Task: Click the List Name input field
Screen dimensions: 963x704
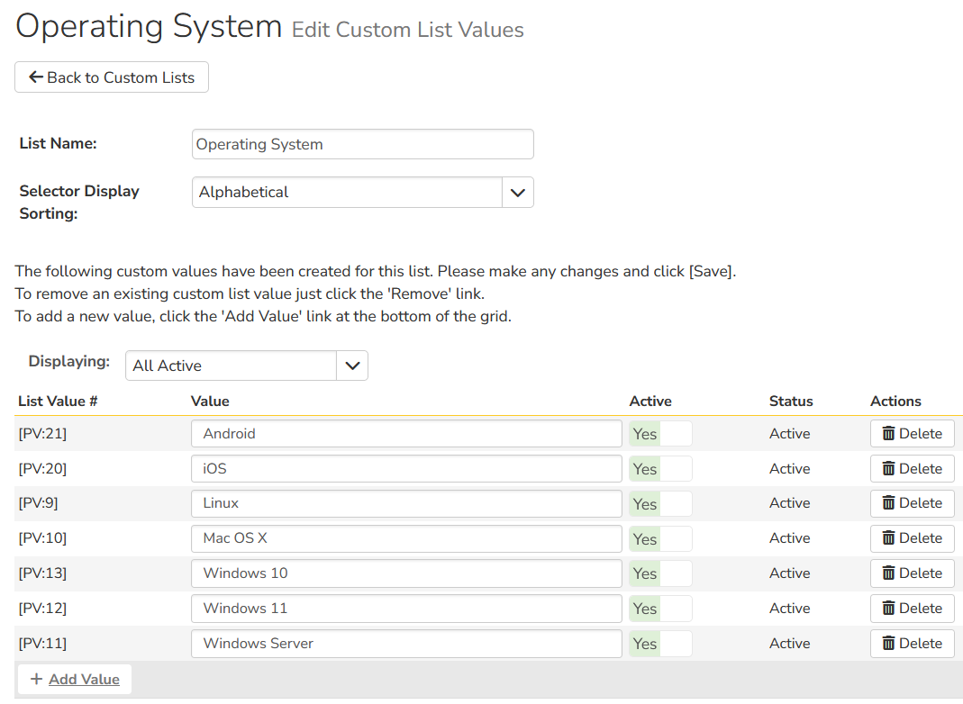Action: click(362, 144)
